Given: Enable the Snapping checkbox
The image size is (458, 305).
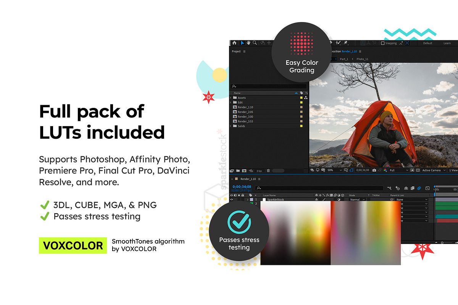Looking at the screenshot, I should [x=383, y=43].
